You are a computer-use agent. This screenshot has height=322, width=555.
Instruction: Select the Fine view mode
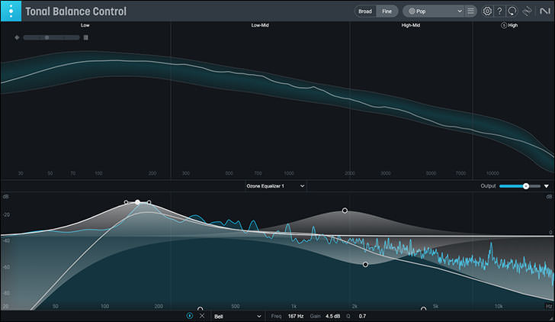387,11
